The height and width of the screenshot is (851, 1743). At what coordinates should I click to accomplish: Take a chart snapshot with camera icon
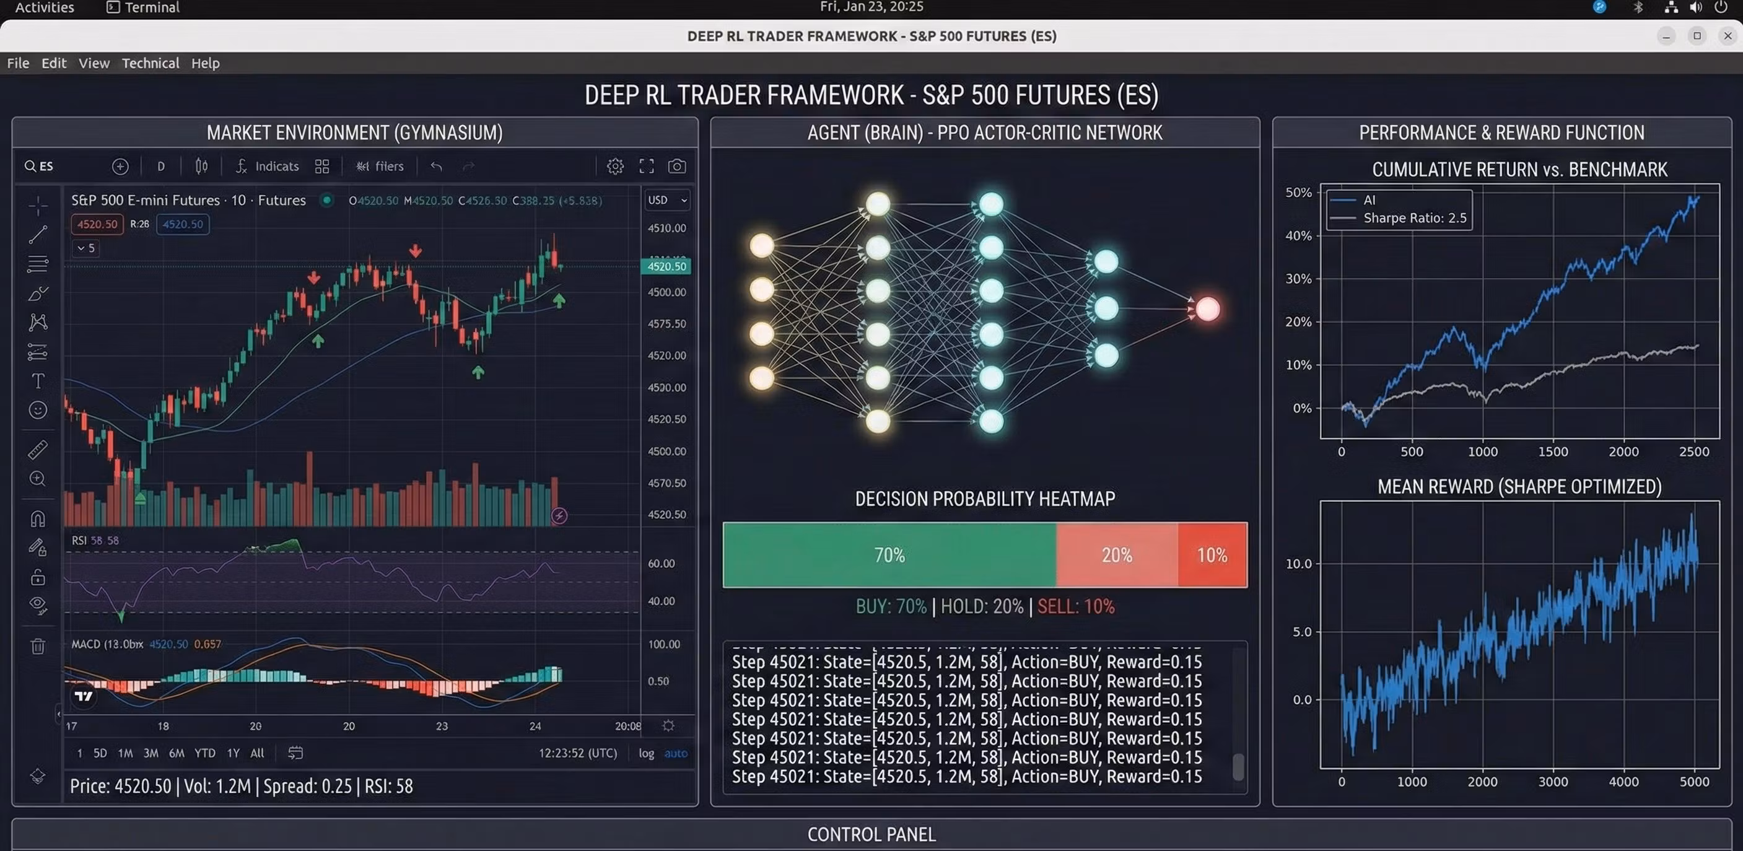676,167
